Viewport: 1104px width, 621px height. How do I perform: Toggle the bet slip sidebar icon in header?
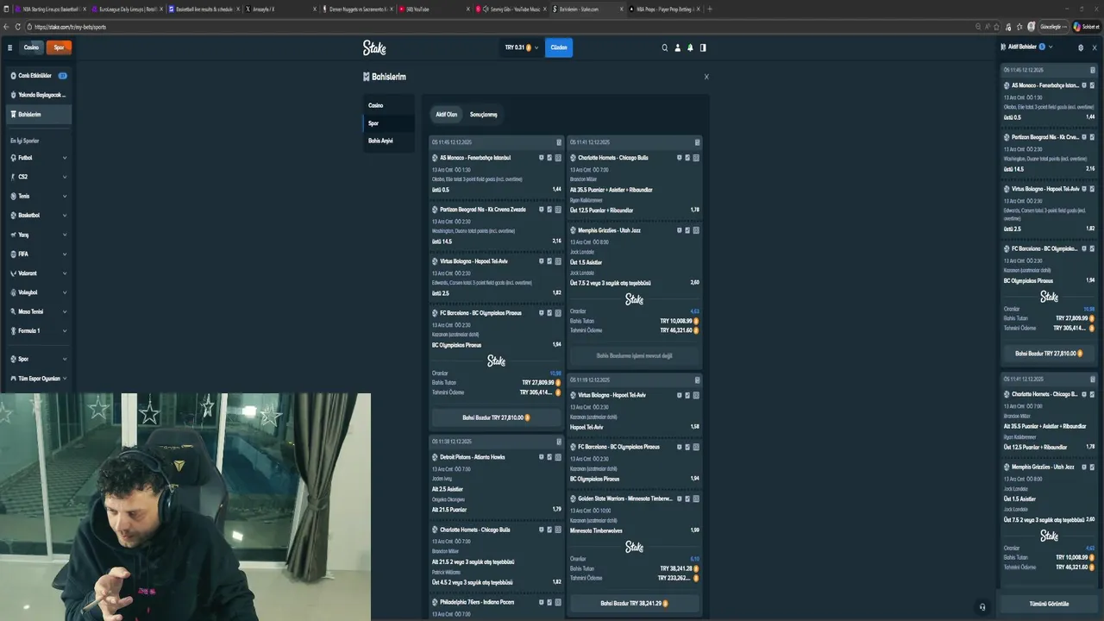click(x=703, y=47)
